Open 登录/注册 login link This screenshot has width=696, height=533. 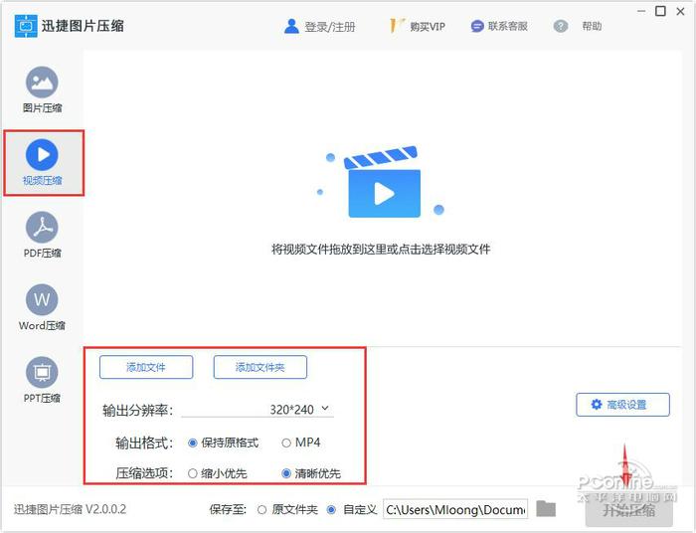pos(330,27)
